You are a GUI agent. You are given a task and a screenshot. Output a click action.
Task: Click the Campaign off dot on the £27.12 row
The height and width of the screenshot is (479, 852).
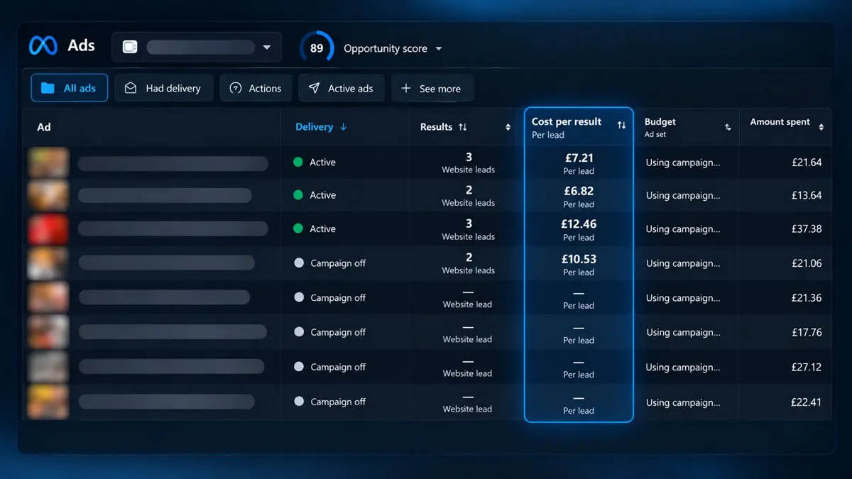(299, 367)
